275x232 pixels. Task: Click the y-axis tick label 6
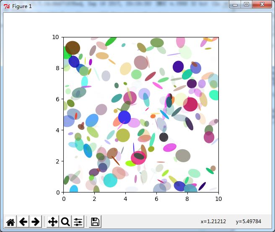click(57, 99)
